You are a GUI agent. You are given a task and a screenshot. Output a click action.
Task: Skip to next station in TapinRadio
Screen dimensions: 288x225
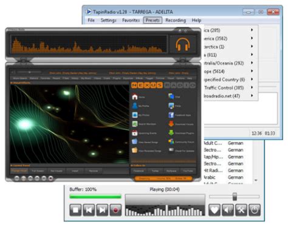click(102, 210)
